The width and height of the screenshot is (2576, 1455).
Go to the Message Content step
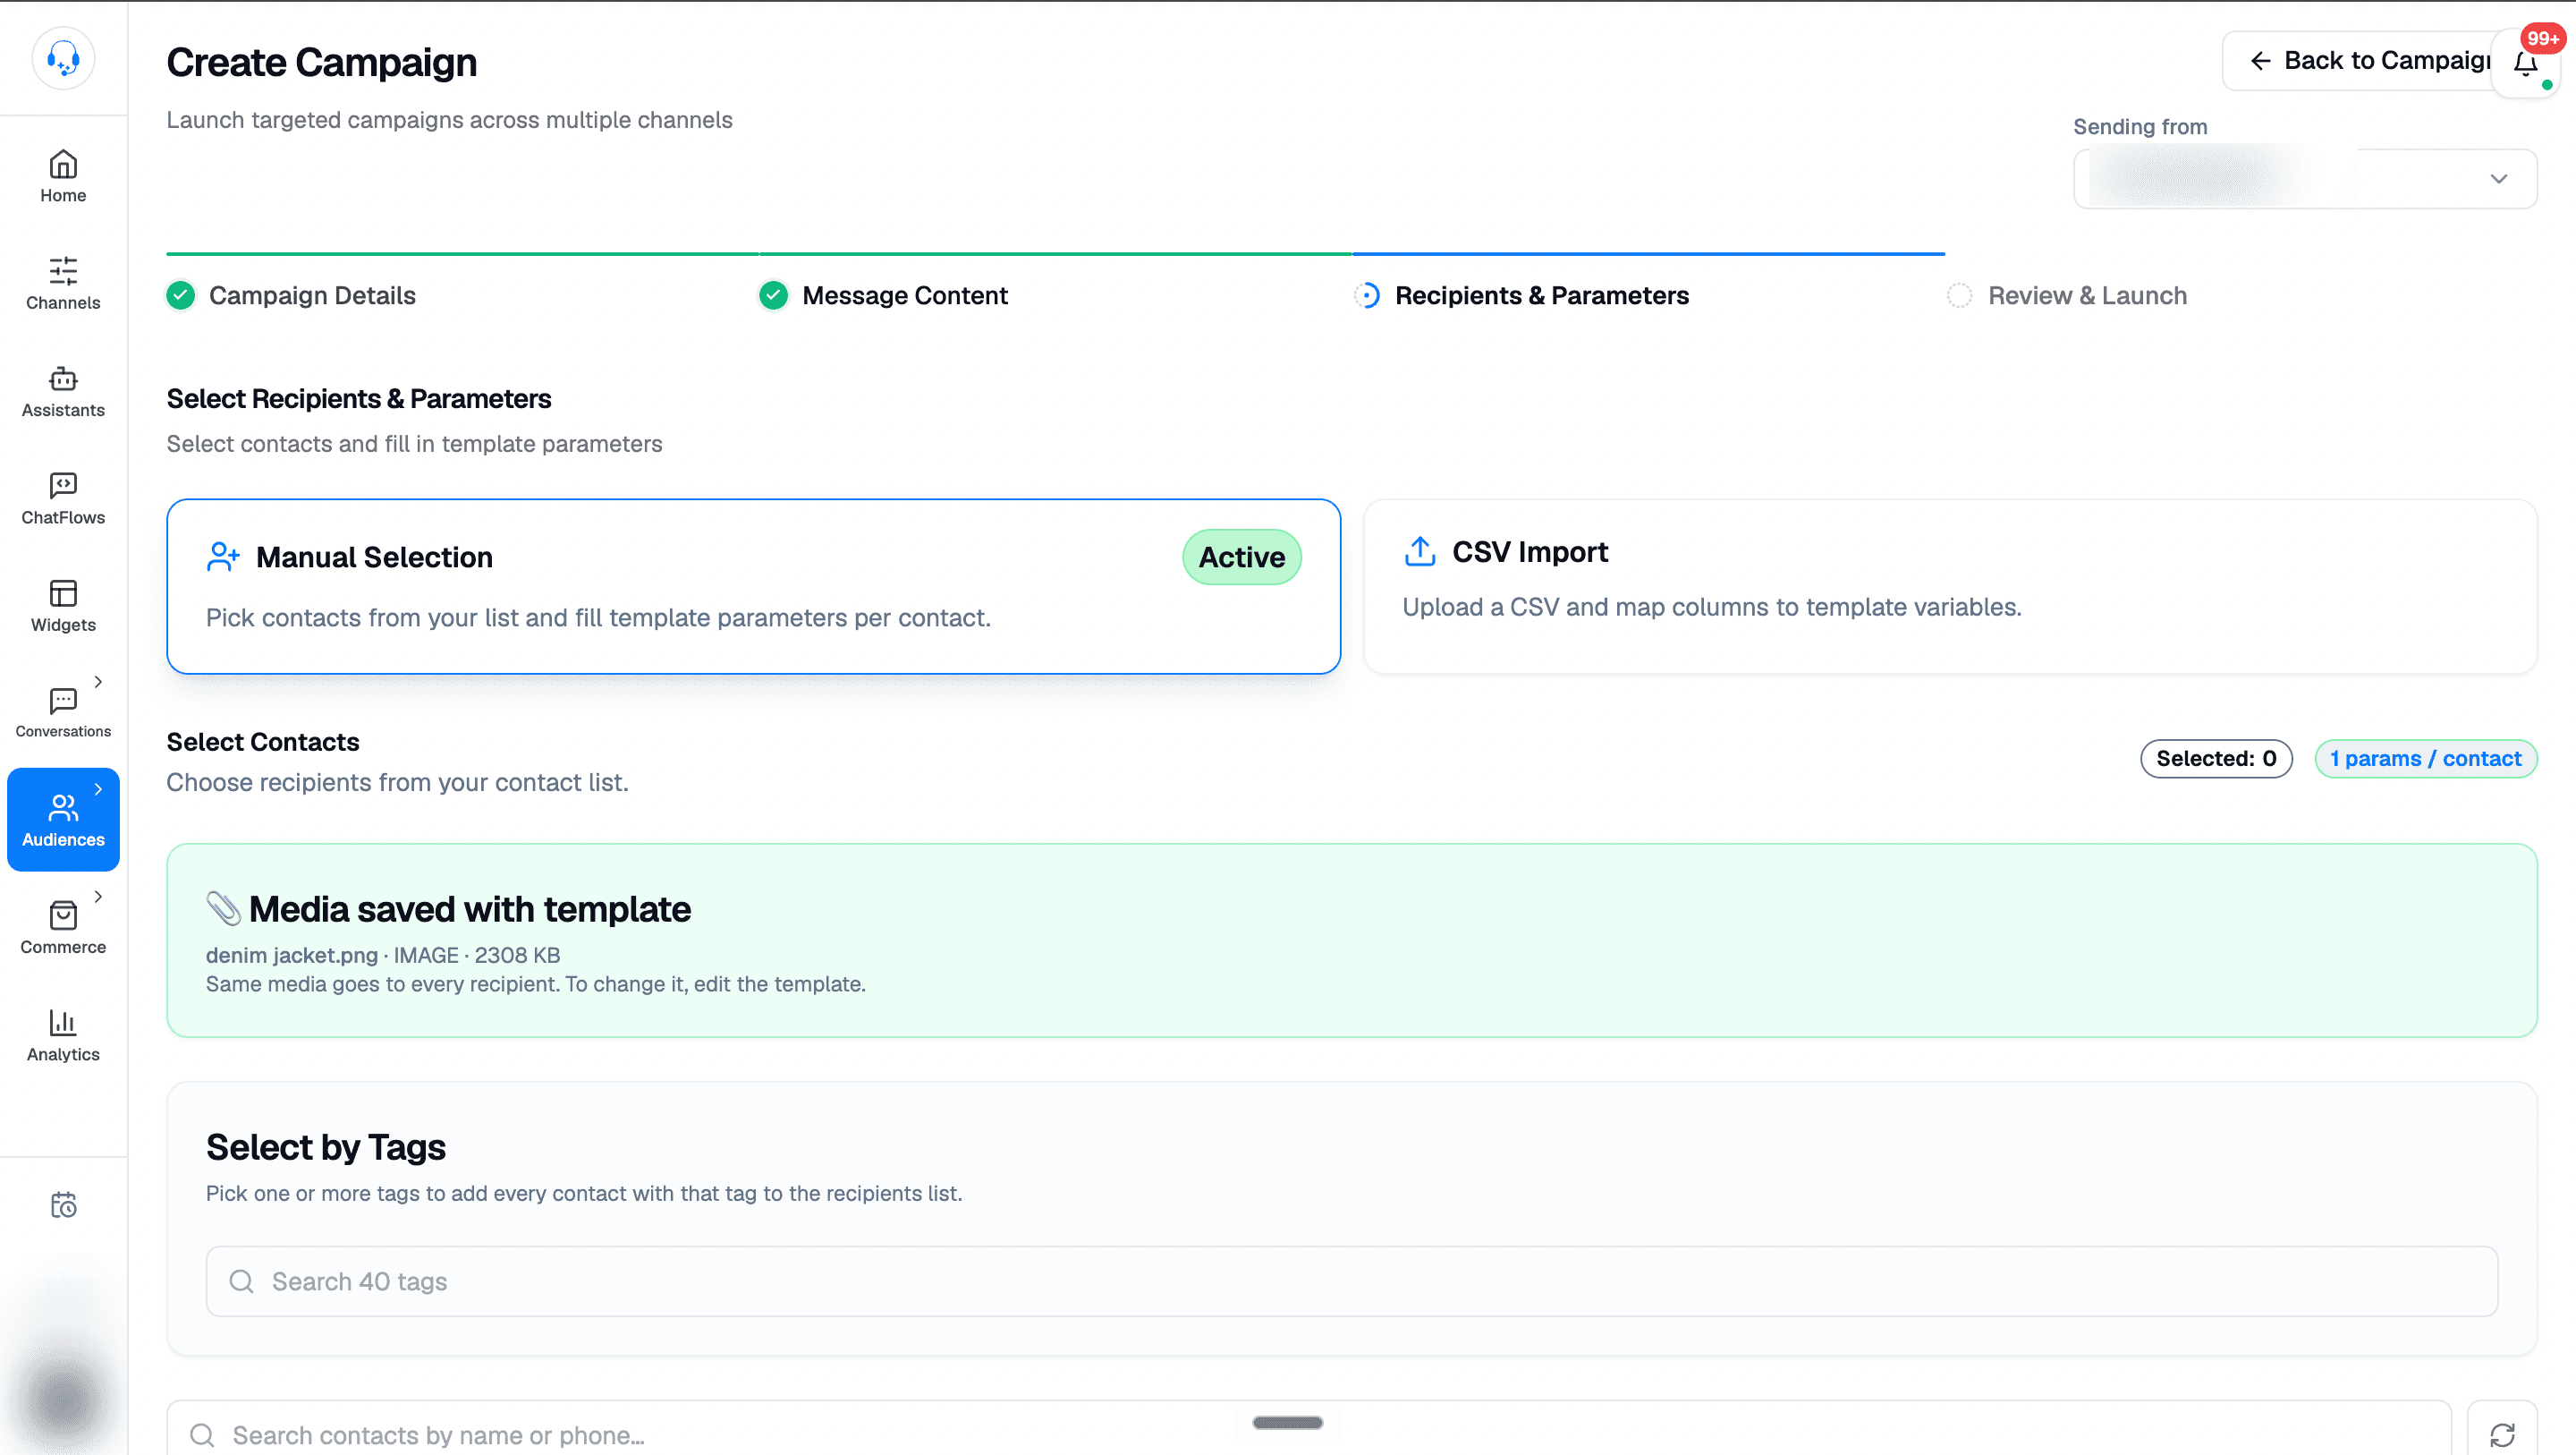[883, 295]
